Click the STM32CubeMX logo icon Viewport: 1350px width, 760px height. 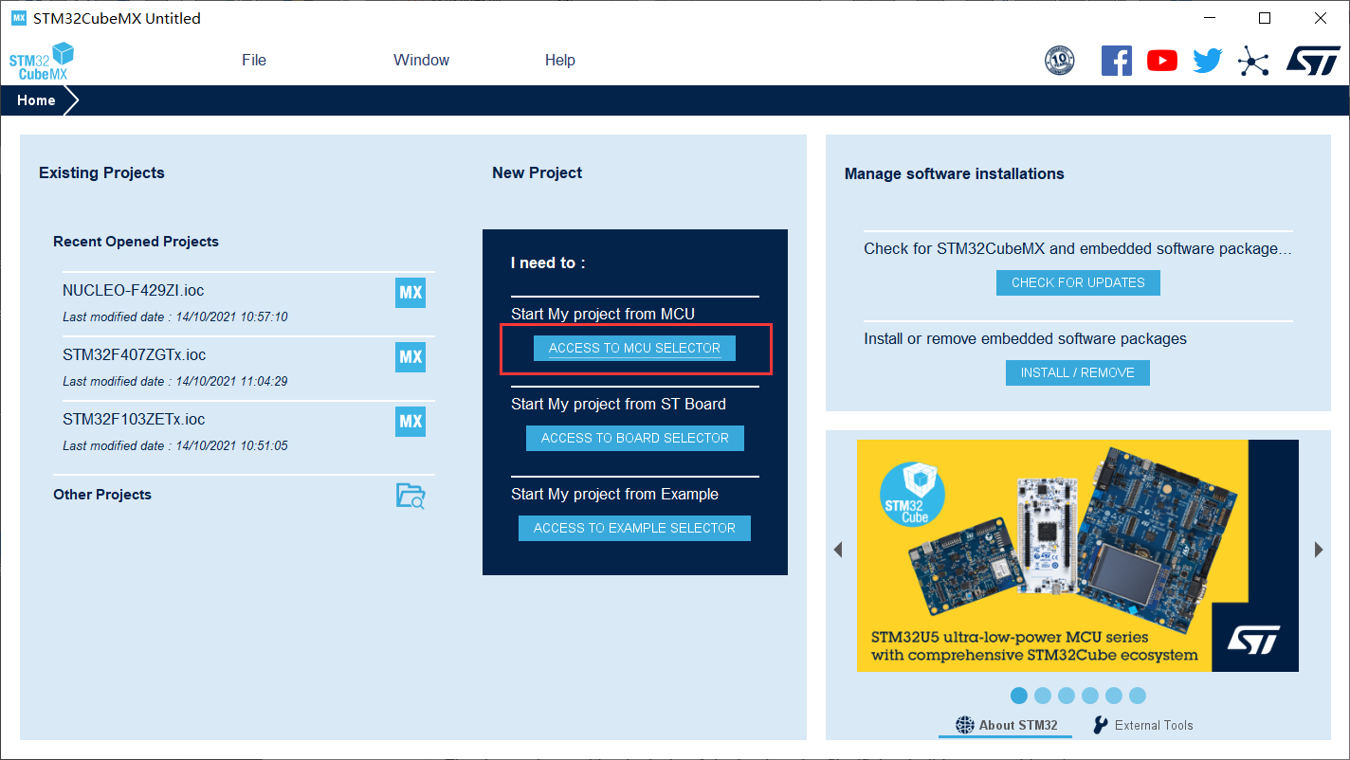[x=42, y=61]
